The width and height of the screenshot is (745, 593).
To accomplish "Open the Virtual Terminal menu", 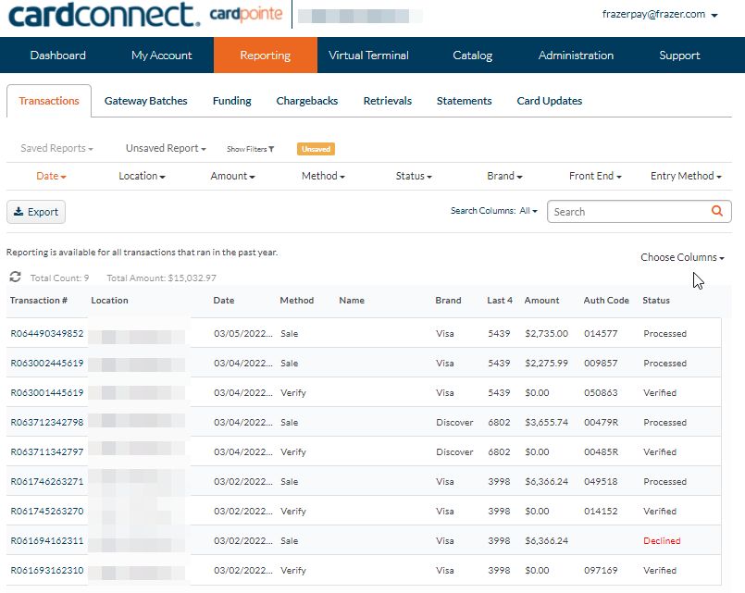I will pyautogui.click(x=368, y=56).
